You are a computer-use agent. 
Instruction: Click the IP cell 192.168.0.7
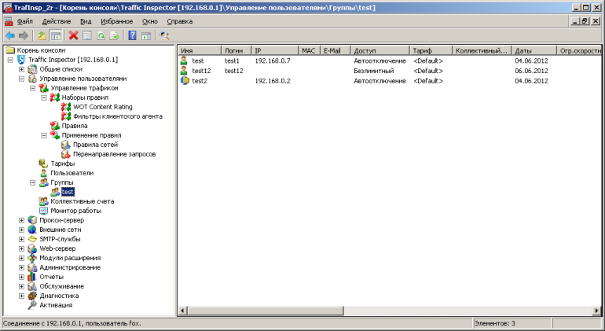point(273,61)
